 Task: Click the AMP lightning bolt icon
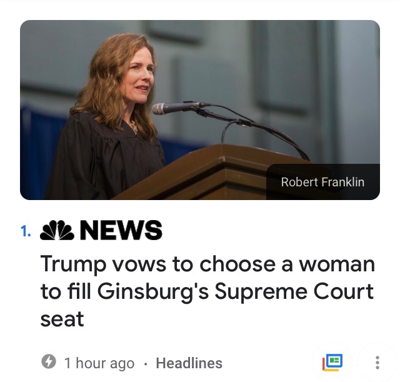click(48, 363)
